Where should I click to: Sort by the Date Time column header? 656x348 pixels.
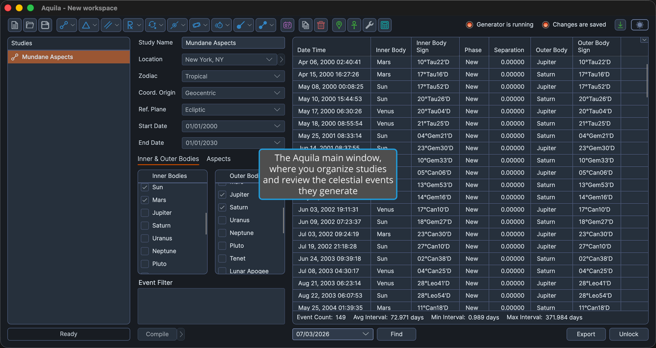(x=332, y=47)
